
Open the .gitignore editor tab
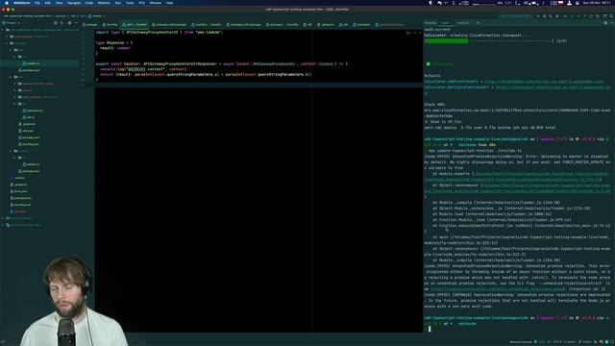coord(326,24)
